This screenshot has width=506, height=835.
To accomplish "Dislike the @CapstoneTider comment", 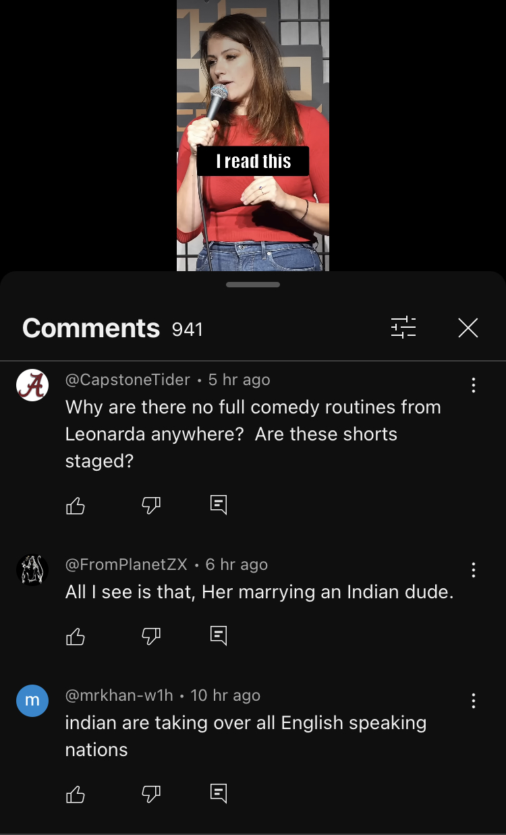I will coord(151,505).
